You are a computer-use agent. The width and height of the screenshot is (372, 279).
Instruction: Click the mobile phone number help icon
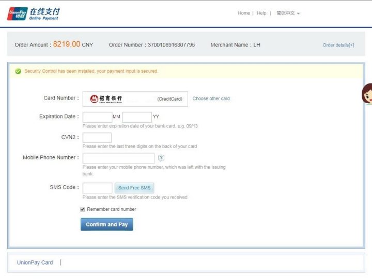[x=161, y=158]
